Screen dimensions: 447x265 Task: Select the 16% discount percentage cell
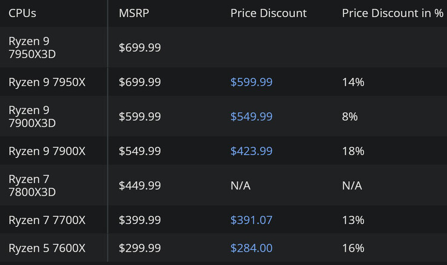(353, 248)
